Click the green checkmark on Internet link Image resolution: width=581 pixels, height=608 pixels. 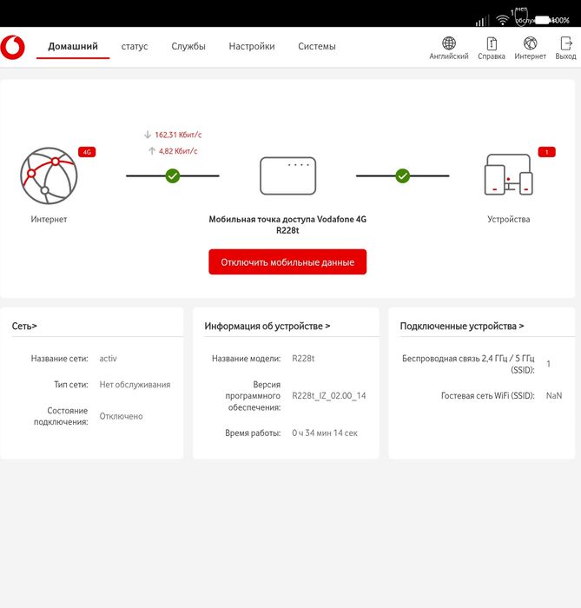(x=173, y=175)
